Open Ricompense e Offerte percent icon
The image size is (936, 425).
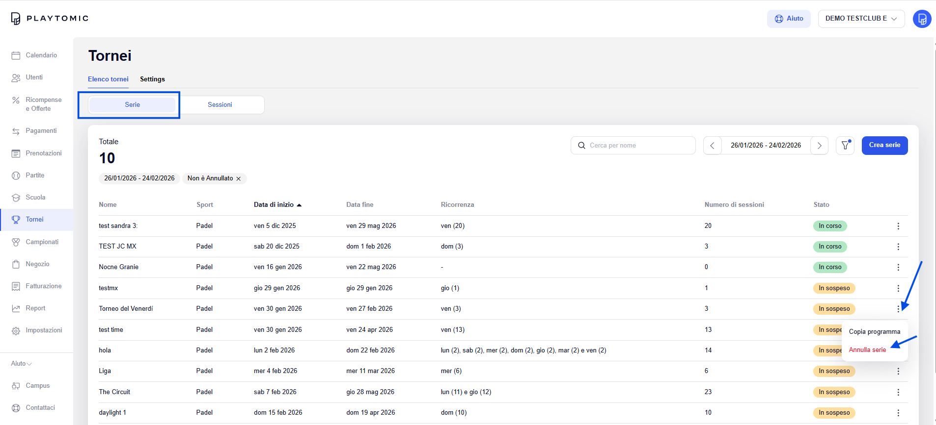16,100
